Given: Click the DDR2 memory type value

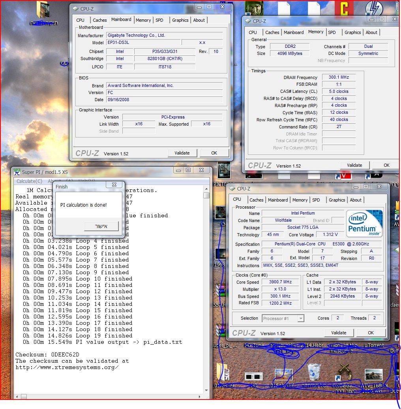Looking at the screenshot, I should click(290, 46).
